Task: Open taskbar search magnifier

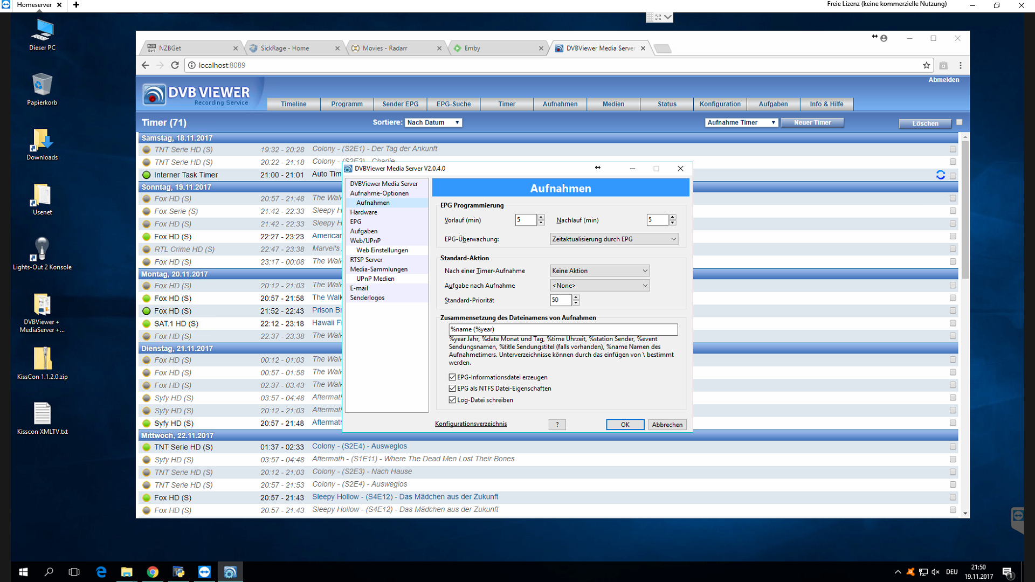Action: pyautogui.click(x=49, y=572)
